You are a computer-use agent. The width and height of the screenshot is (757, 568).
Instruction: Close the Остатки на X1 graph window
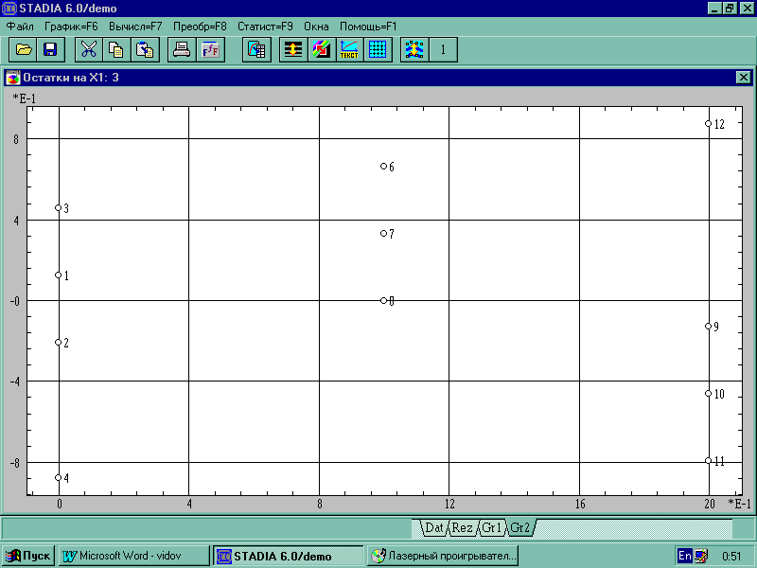tap(744, 78)
